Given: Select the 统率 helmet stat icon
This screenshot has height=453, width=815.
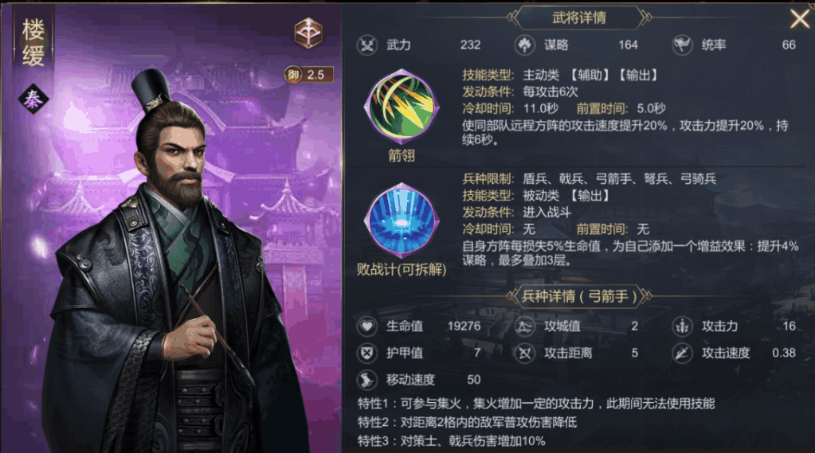Looking at the screenshot, I should pyautogui.click(x=682, y=45).
